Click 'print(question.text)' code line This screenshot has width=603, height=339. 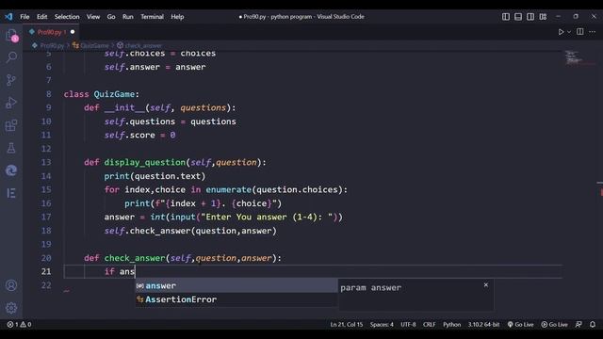[x=155, y=176]
